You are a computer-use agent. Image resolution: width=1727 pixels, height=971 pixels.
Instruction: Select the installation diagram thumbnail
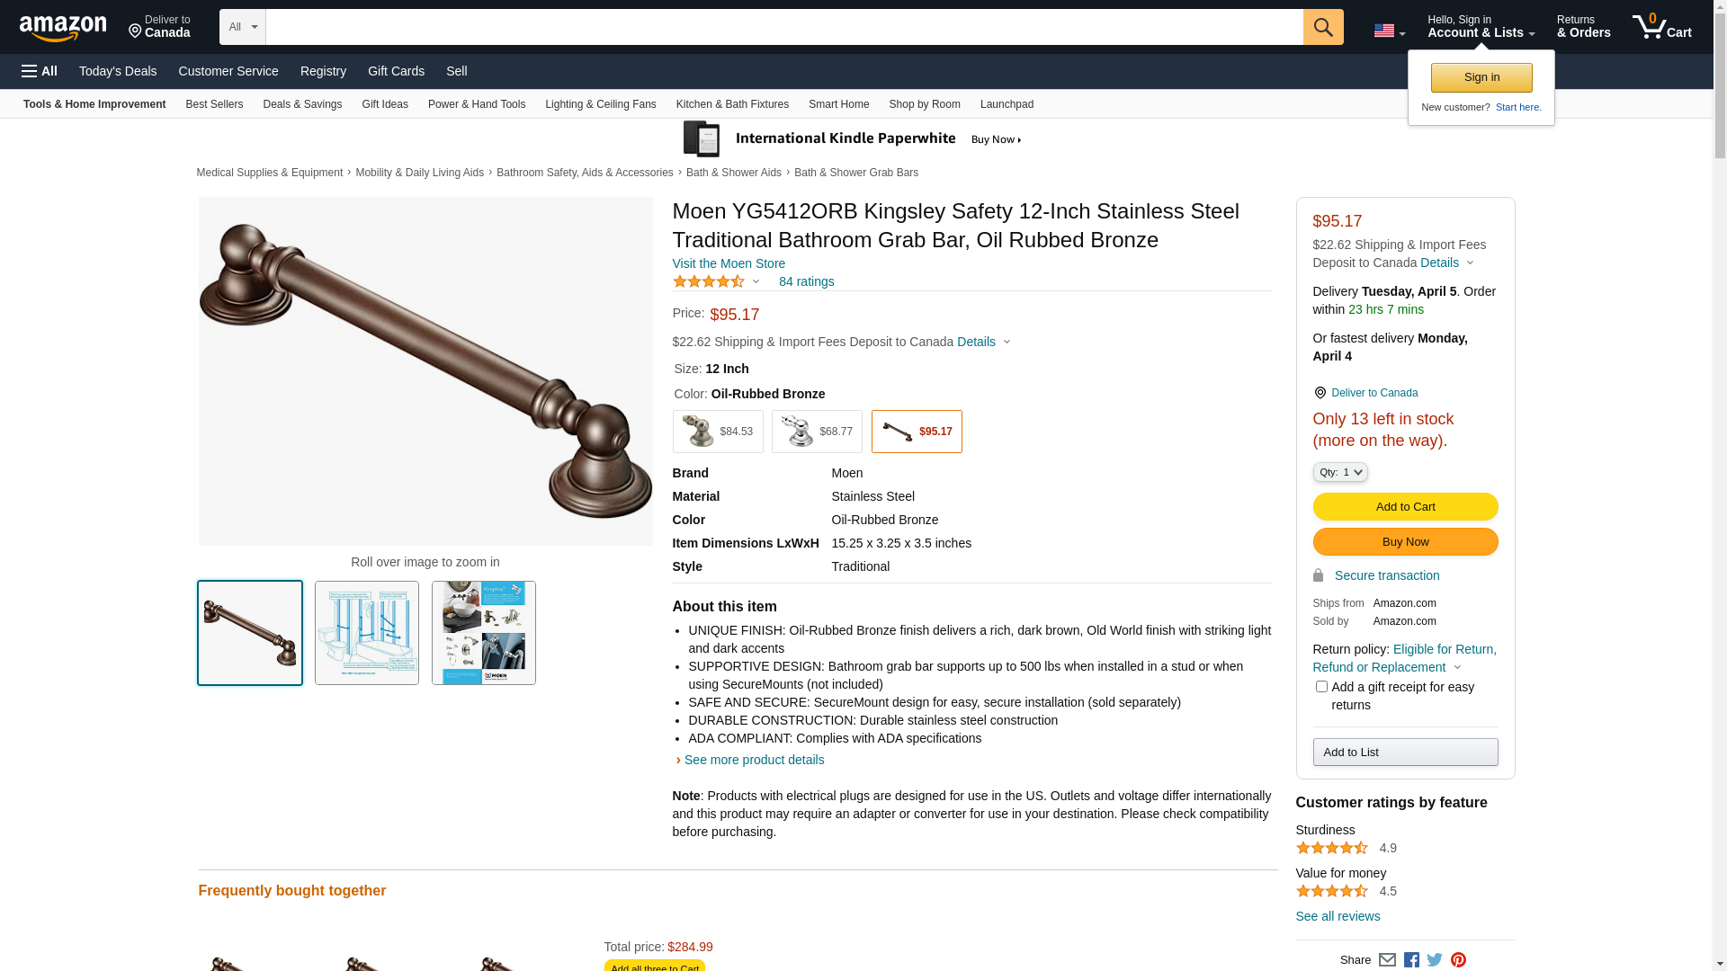pyautogui.click(x=366, y=633)
